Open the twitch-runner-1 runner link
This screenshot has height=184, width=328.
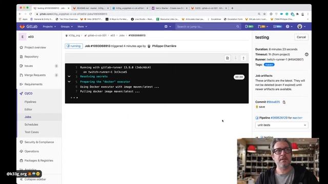(285, 59)
